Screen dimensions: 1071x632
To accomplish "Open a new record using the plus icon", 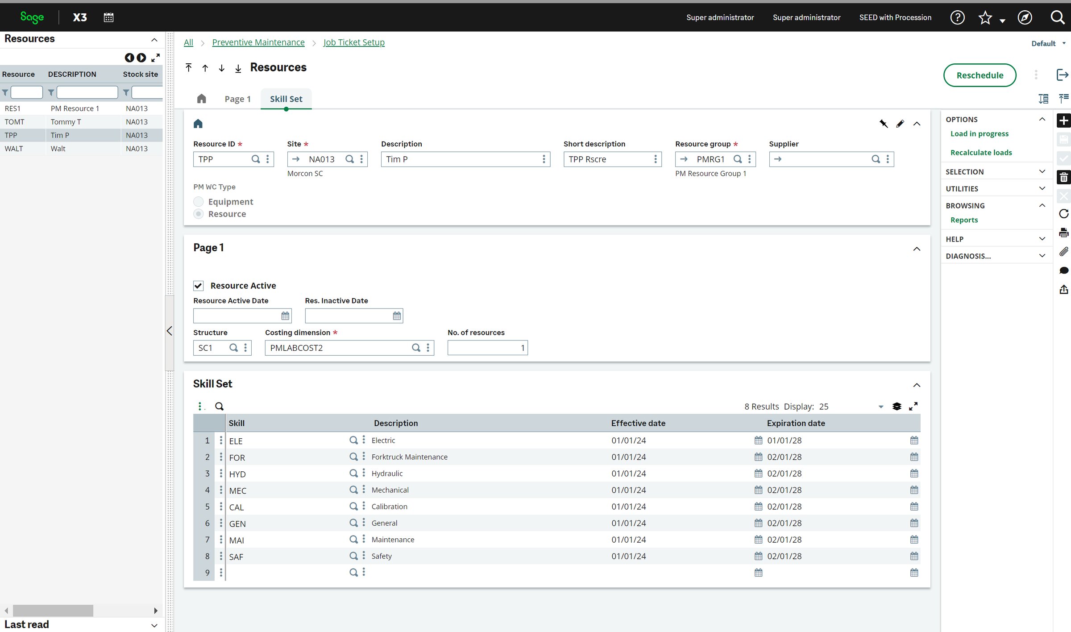I will 1064,121.
